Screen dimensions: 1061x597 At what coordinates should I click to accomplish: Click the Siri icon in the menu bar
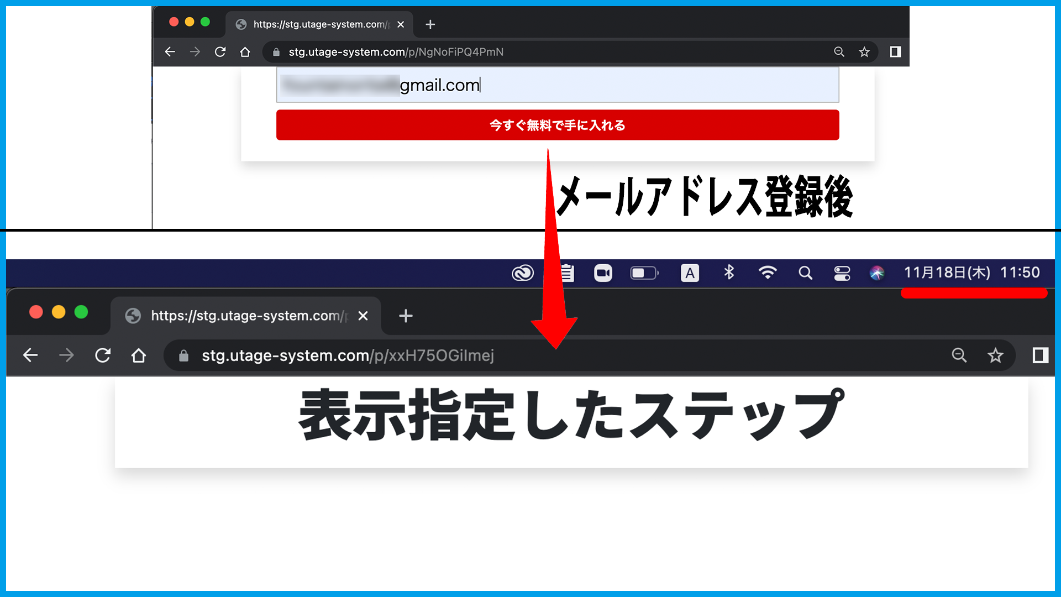877,273
